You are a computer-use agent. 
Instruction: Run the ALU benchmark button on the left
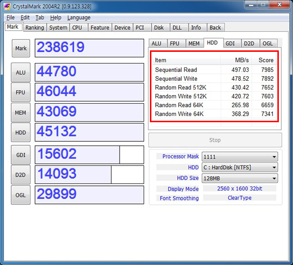21,72
